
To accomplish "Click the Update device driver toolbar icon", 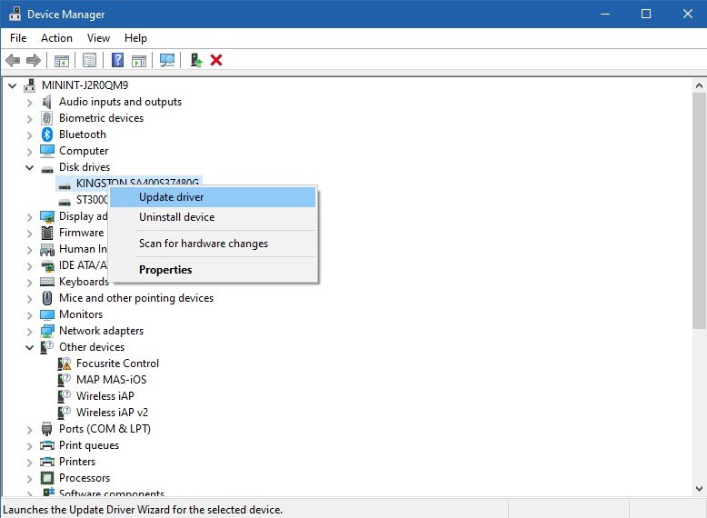I will 195,60.
